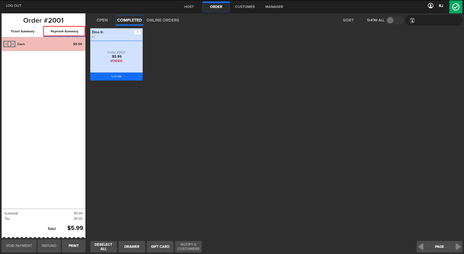Screen dimensions: 464x254
Task: Switch to Ticket Summary tab
Action: pos(23,31)
